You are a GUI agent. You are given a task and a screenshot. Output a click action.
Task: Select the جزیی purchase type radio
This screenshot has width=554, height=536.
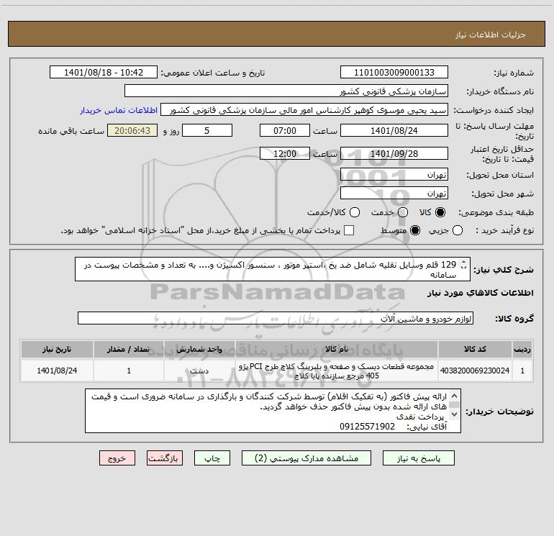pyautogui.click(x=458, y=230)
